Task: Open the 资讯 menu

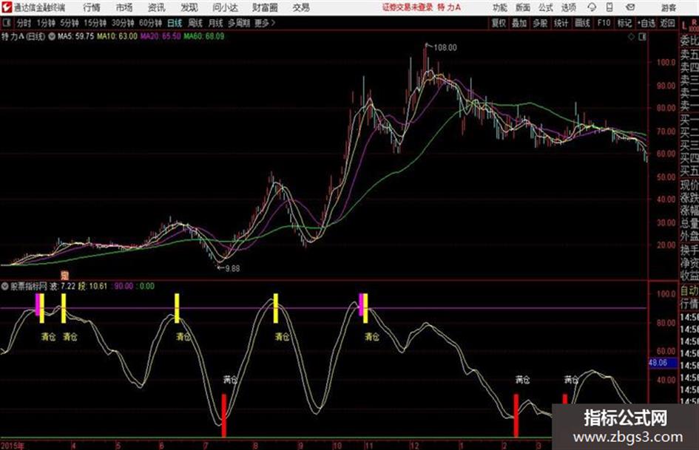Action: pos(157,7)
